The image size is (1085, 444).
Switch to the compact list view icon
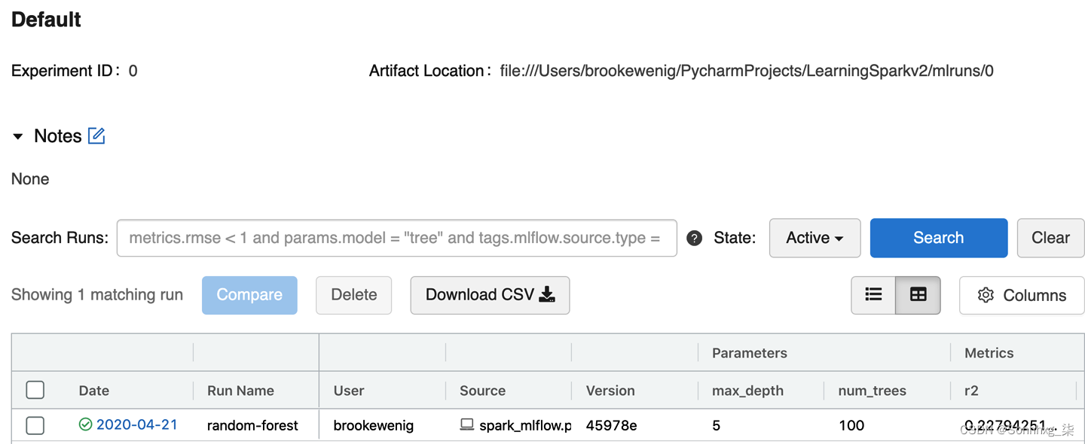point(873,295)
